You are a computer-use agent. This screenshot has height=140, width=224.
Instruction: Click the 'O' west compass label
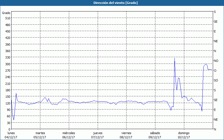pos(215,71)
